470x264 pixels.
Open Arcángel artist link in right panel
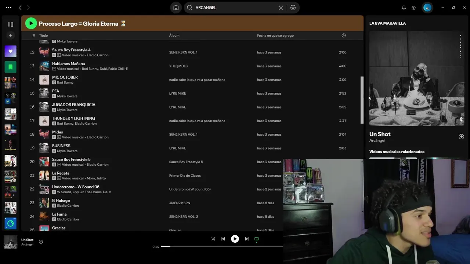(x=377, y=140)
